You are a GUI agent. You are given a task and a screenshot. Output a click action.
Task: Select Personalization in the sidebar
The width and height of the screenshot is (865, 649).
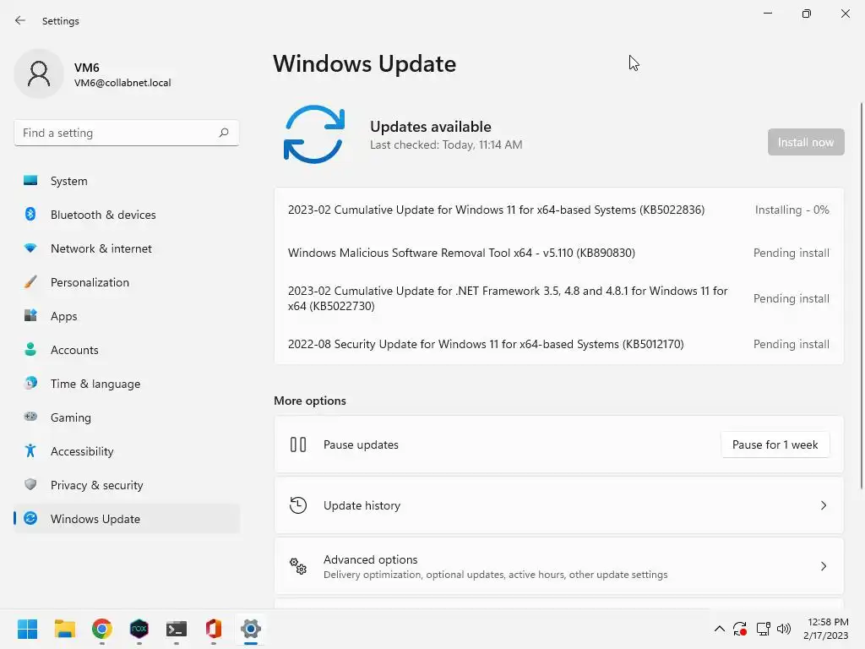tap(127, 282)
